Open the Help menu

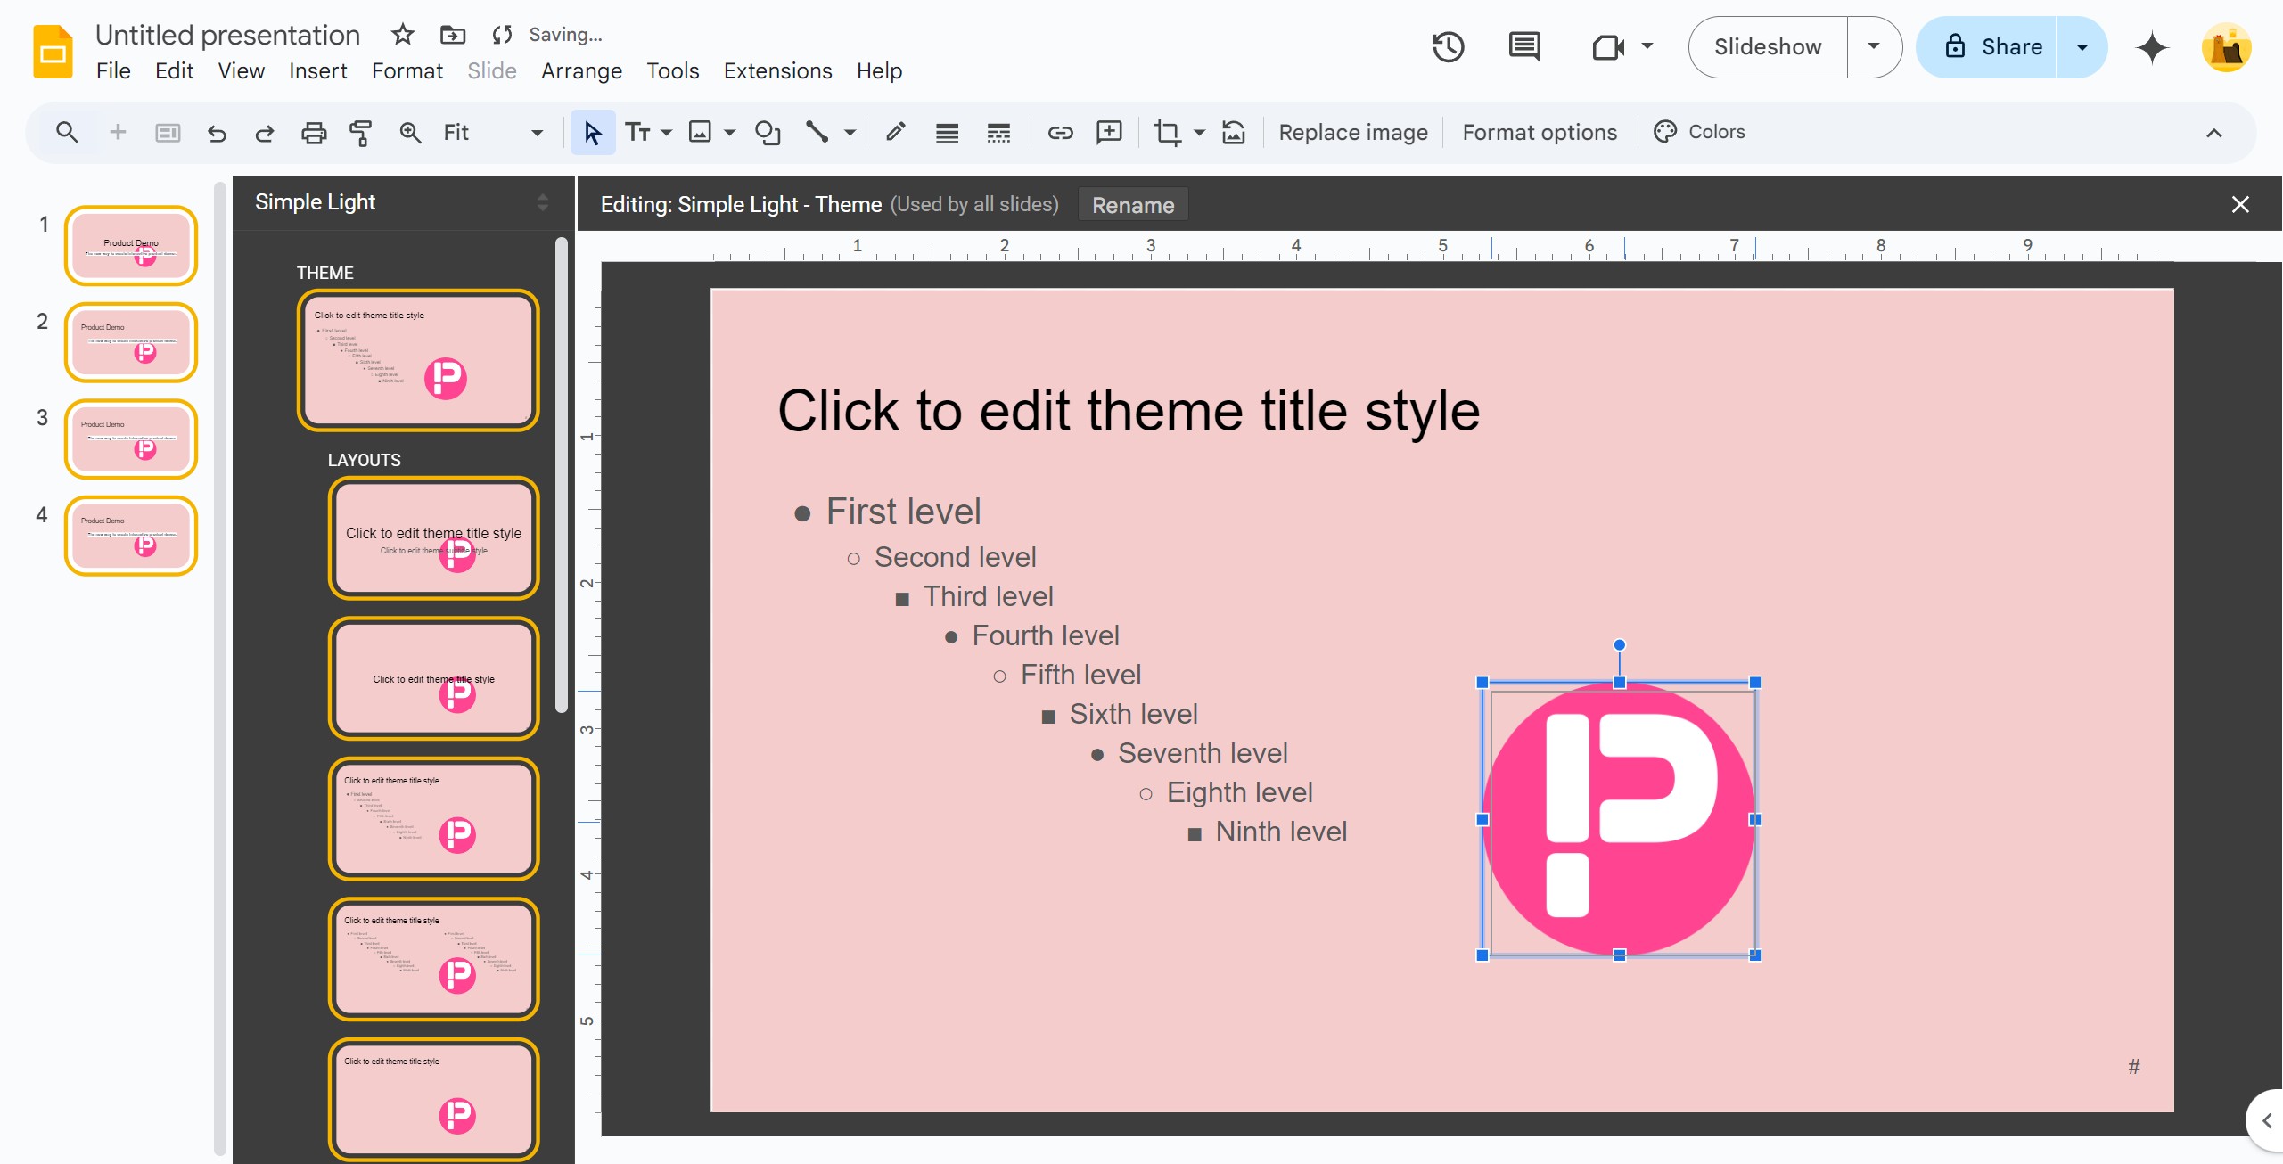(x=879, y=70)
